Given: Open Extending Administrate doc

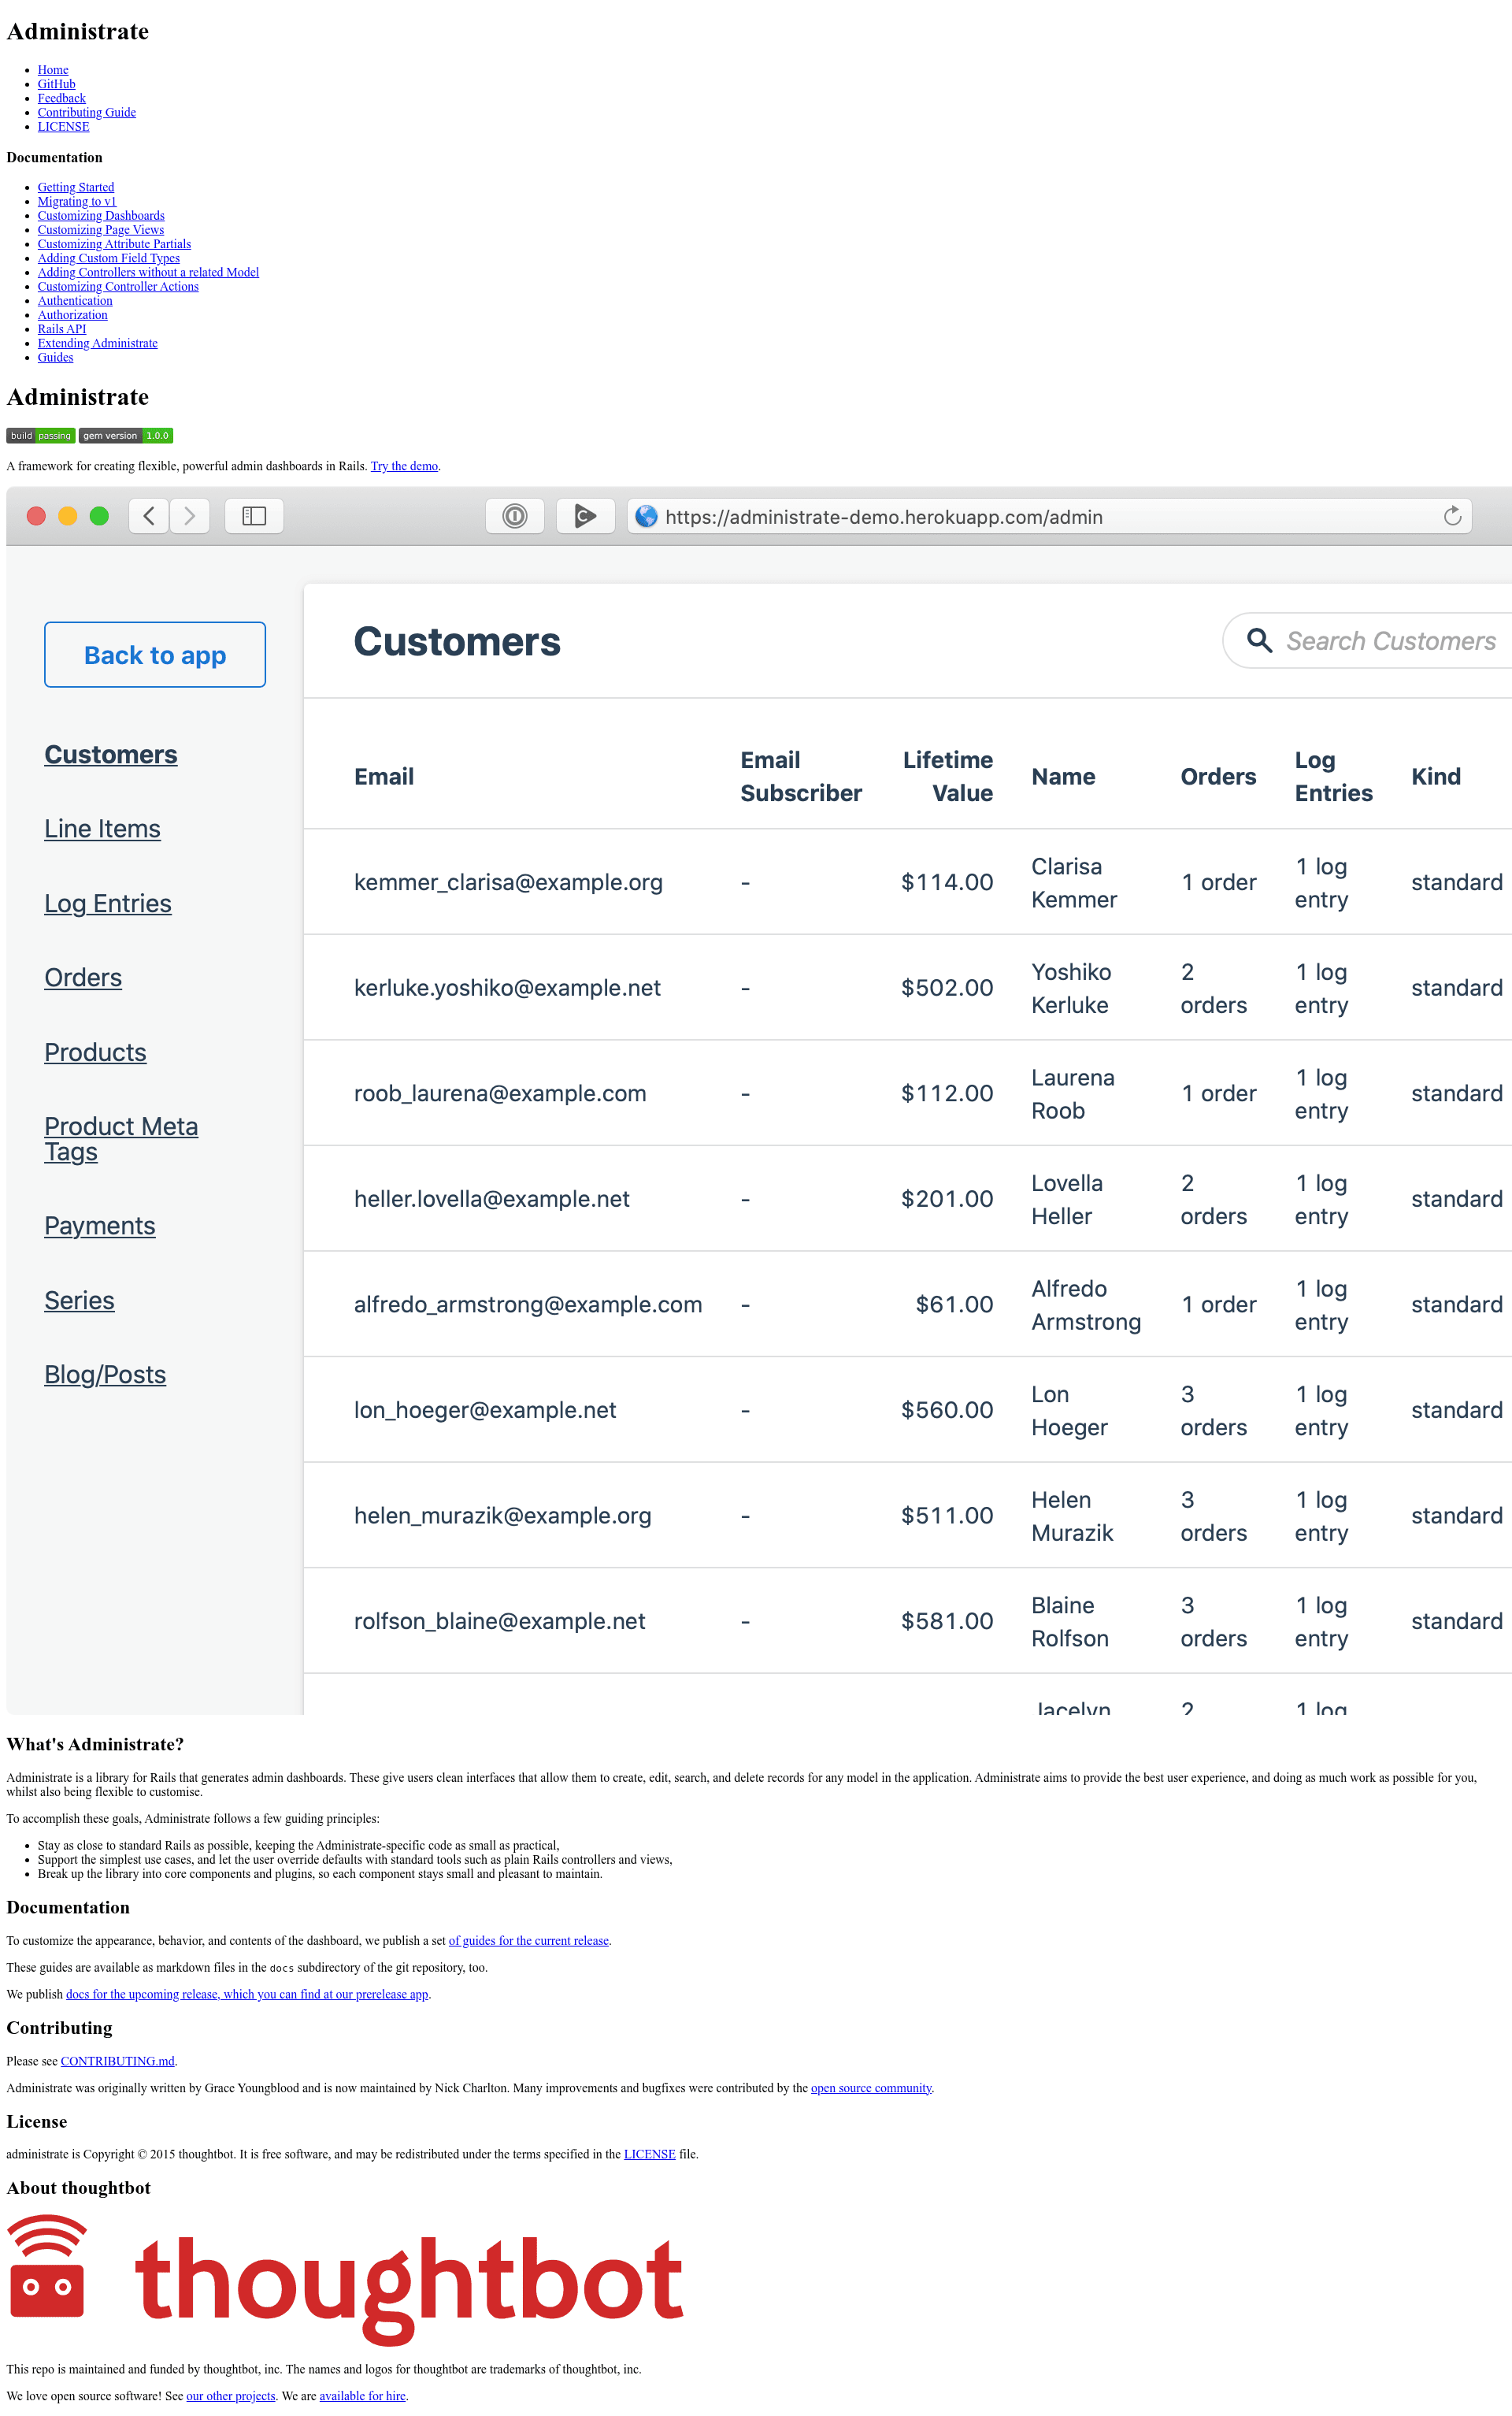Looking at the screenshot, I should click(97, 343).
